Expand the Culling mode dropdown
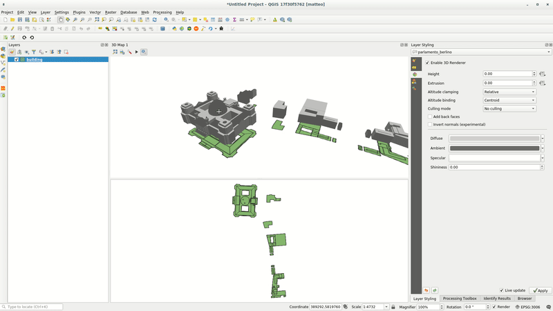 point(509,108)
